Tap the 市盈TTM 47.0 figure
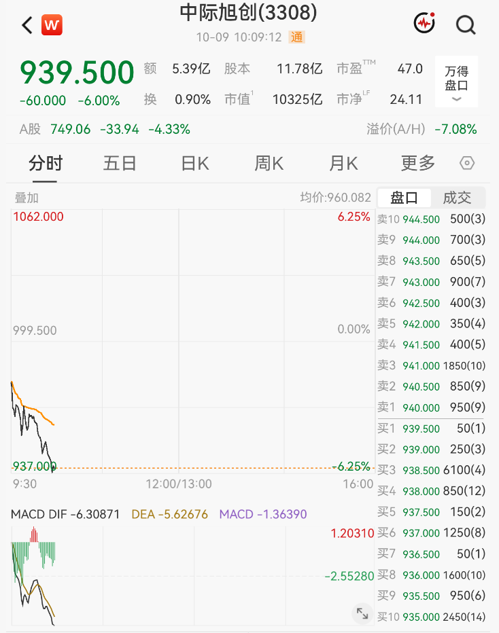 (x=380, y=68)
